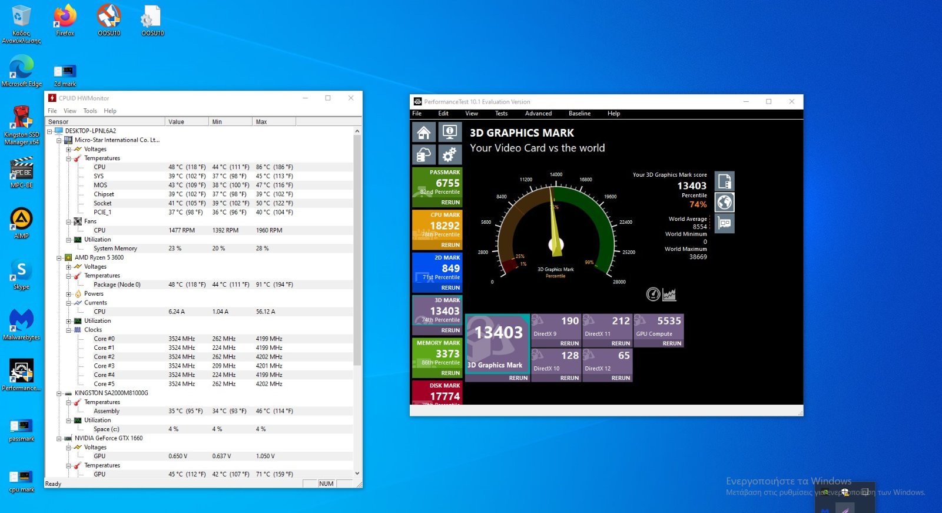Open the PerformanceTest desktop shortcut

coord(22,376)
